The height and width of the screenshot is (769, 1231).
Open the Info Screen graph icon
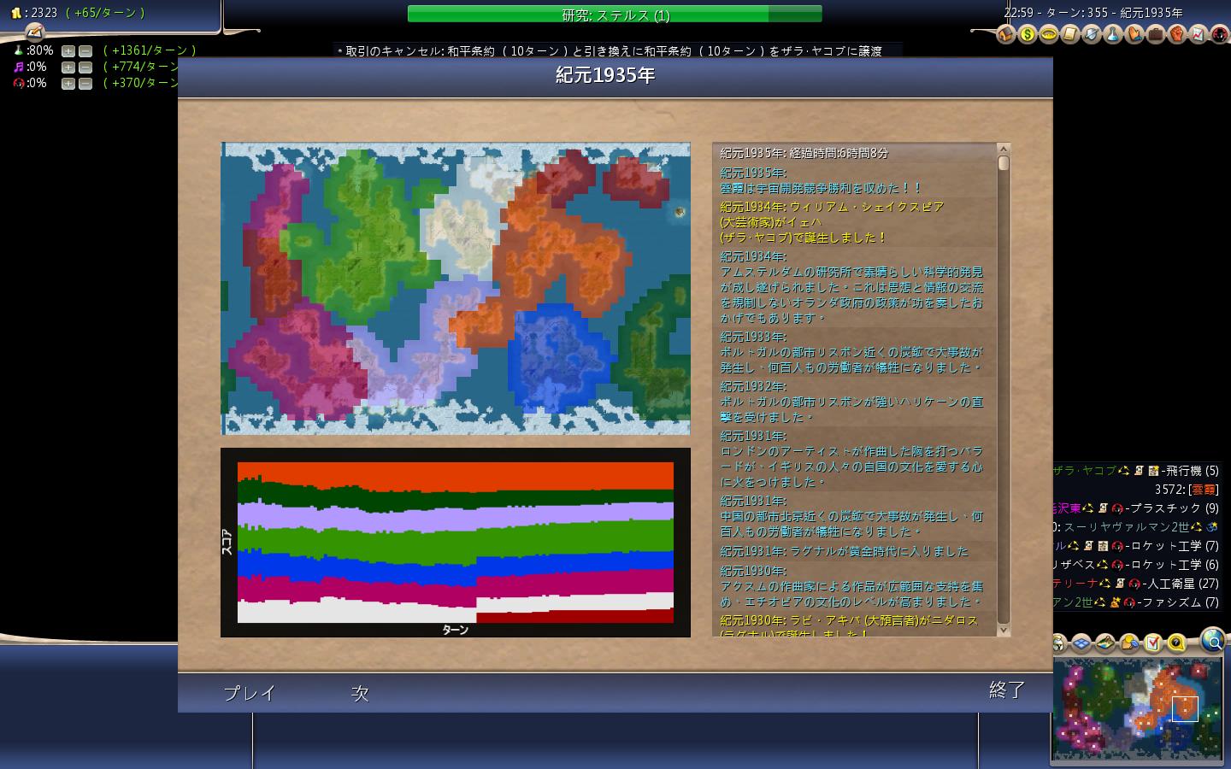[1199, 34]
